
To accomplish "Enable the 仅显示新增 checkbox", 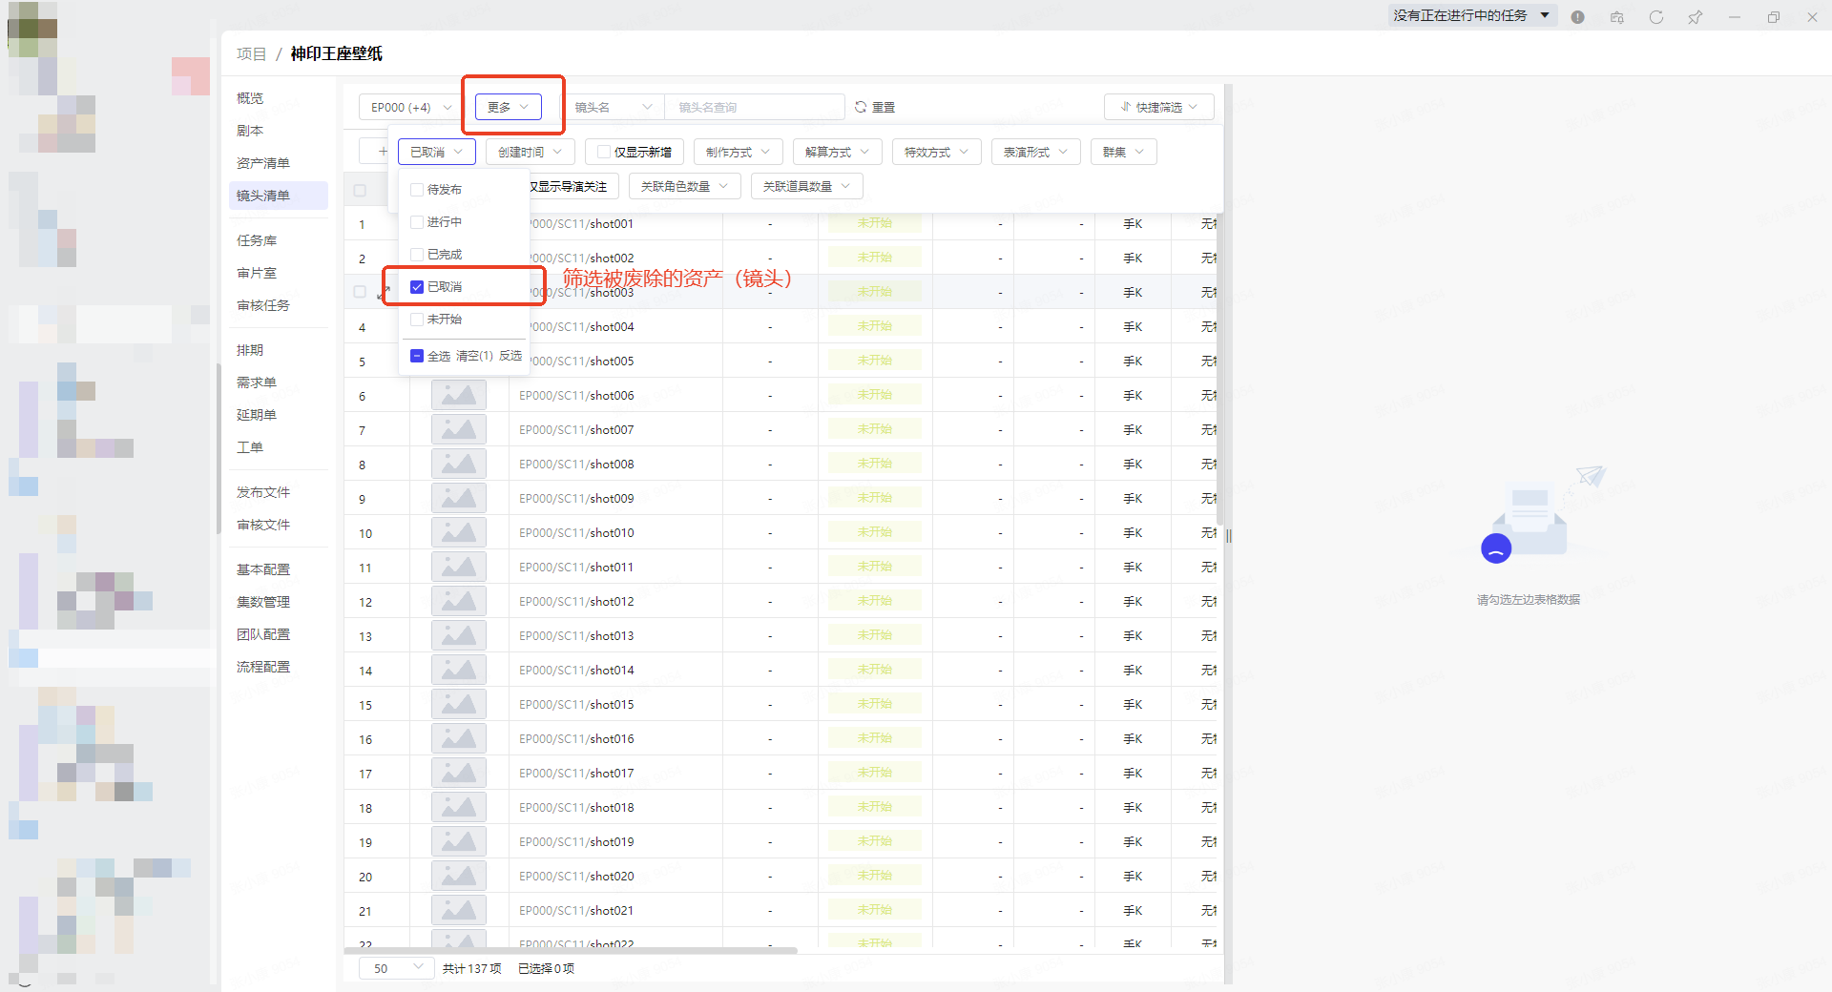I will 603,152.
